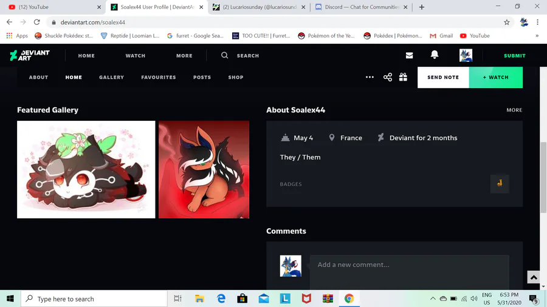The height and width of the screenshot is (307, 547).
Task: Select the HOME profile tab
Action: click(74, 77)
